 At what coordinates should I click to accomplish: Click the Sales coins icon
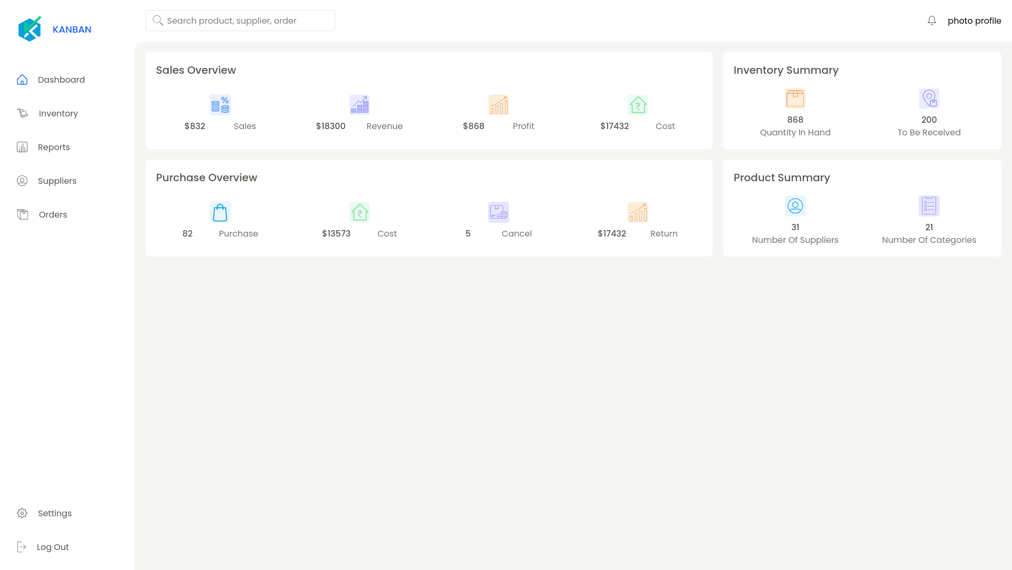click(x=220, y=104)
